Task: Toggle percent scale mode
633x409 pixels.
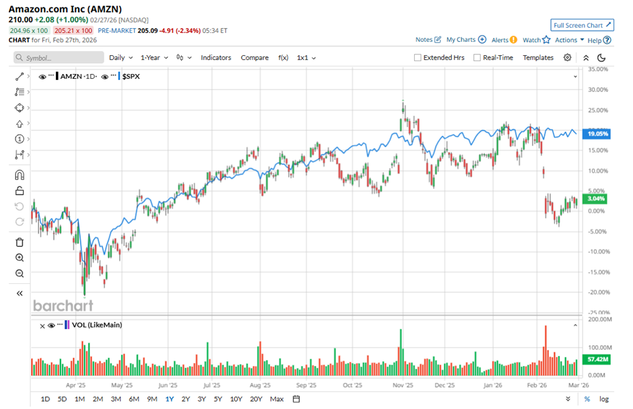Action: coord(587,399)
